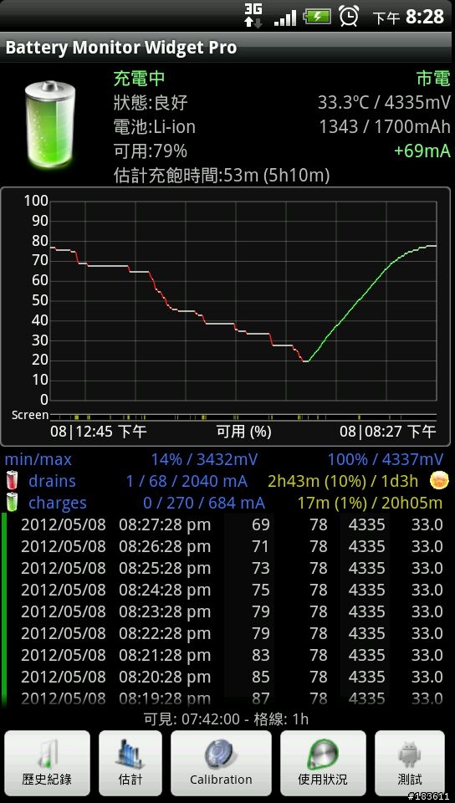The image size is (455, 803).
Task: Tap 估計充飽時間:53m (5h10m) line
Action: [221, 176]
